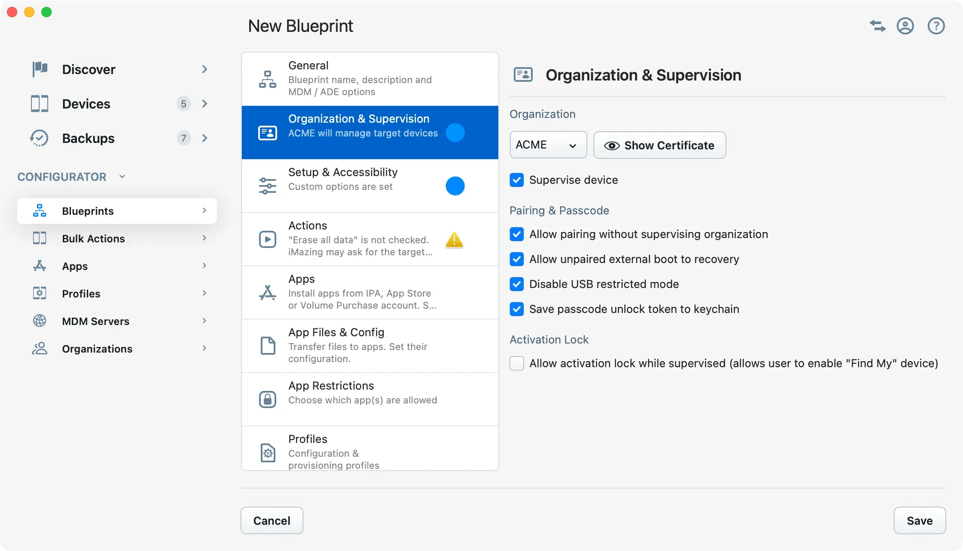Open the ACME organization dropdown
Viewport: 963px width, 551px height.
548,145
